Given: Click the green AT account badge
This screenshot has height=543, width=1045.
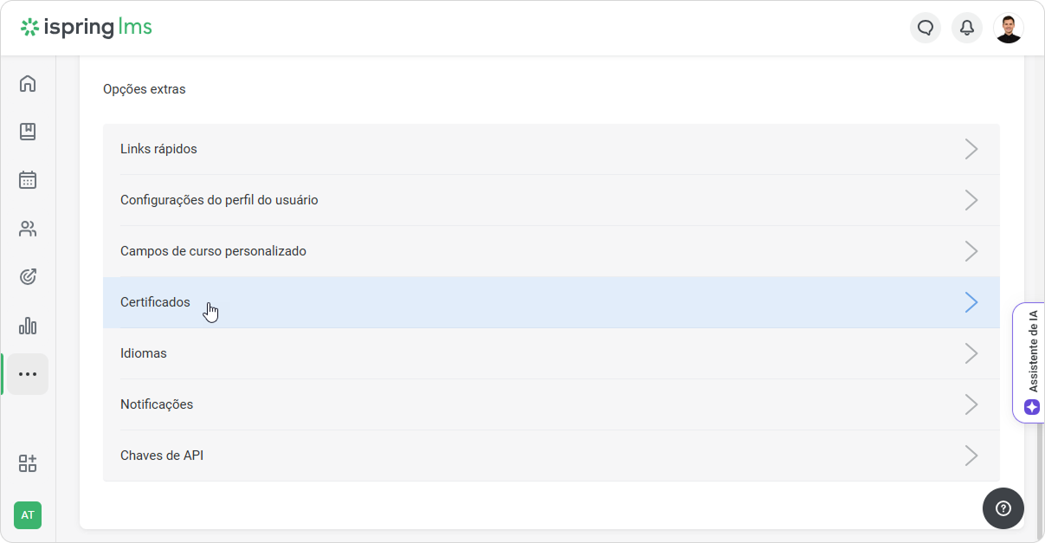Looking at the screenshot, I should tap(28, 515).
